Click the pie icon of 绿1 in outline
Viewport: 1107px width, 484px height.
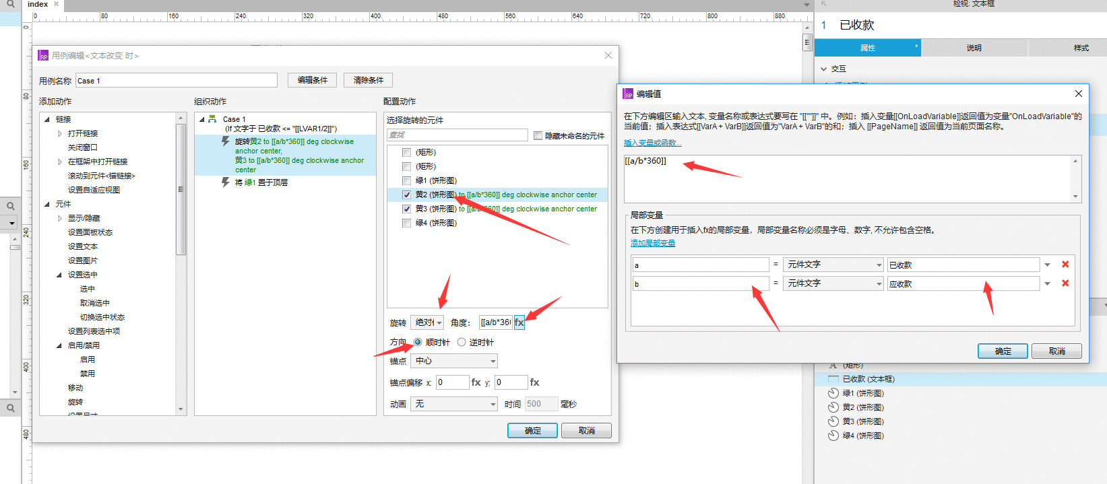(833, 393)
